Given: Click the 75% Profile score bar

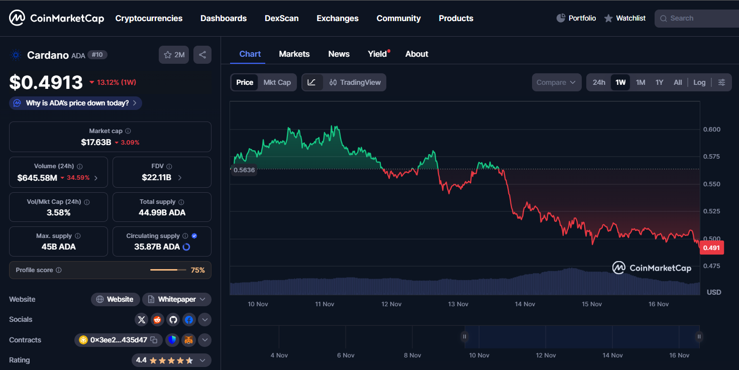Looking at the screenshot, I should [x=168, y=269].
